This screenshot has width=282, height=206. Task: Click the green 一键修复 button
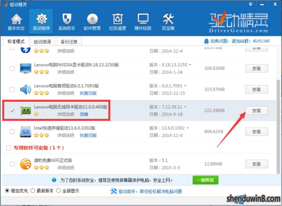pos(205,180)
